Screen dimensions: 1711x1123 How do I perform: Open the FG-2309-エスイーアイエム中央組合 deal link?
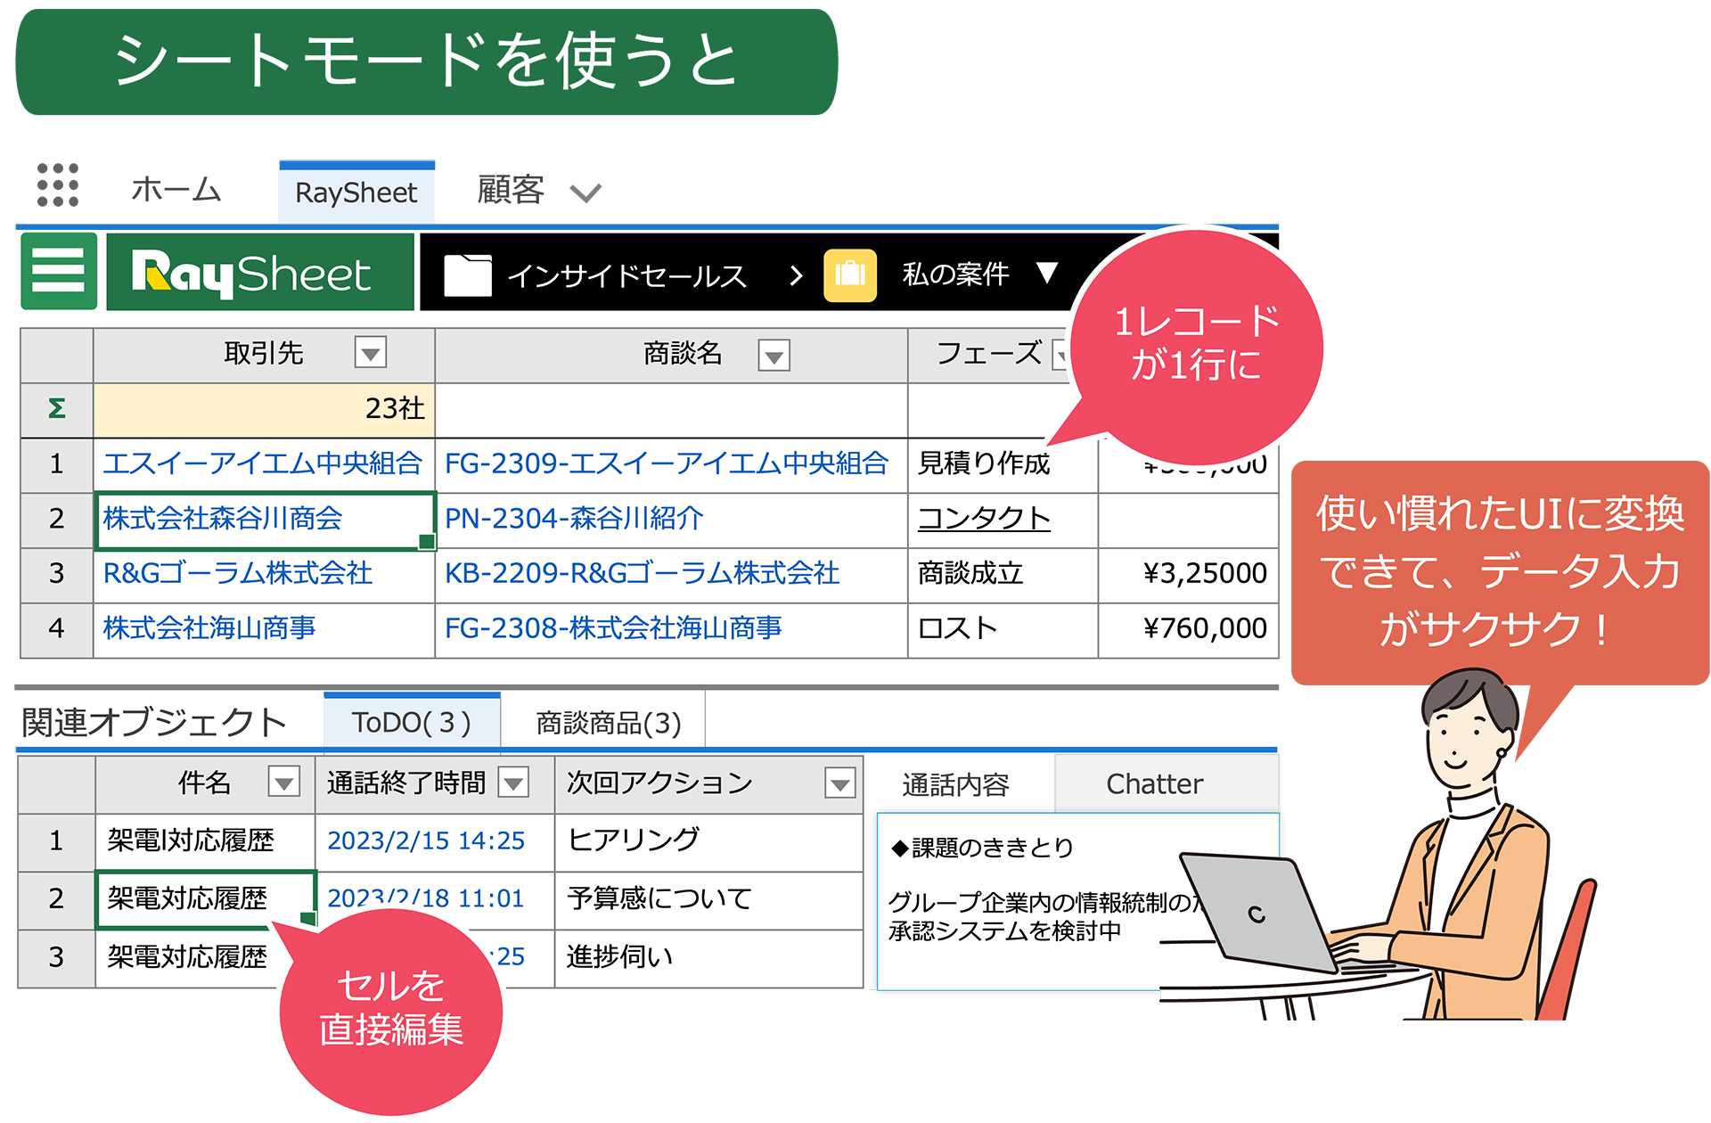pos(667,463)
